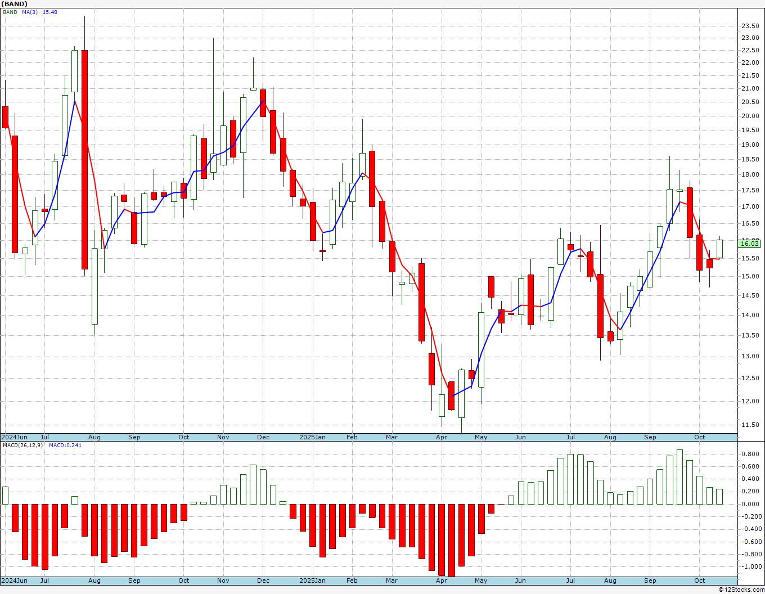Select the MACD:0.241 value readout
This screenshot has width=765, height=594.
click(x=65, y=445)
